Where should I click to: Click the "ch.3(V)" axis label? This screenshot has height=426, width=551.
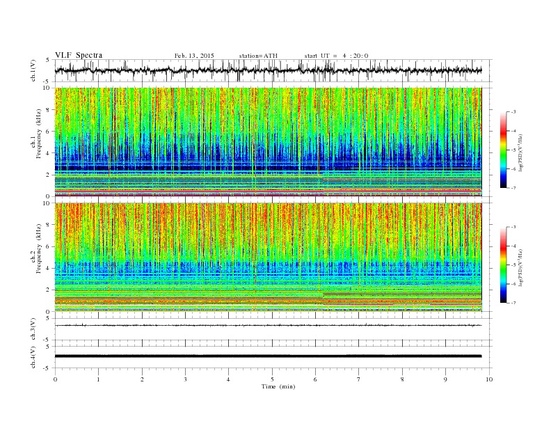click(x=33, y=329)
